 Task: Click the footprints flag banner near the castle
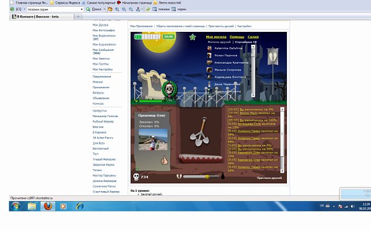(273, 56)
